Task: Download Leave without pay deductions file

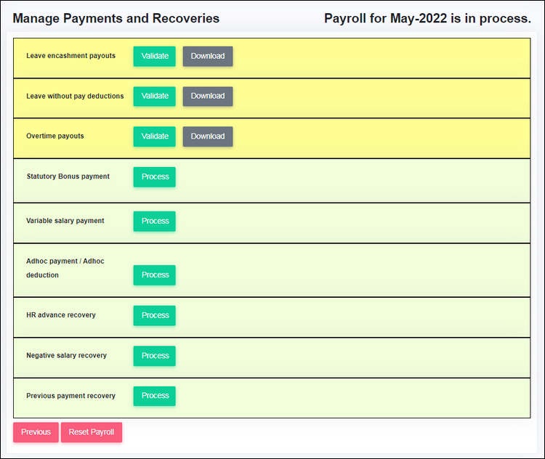Action: pyautogui.click(x=208, y=96)
